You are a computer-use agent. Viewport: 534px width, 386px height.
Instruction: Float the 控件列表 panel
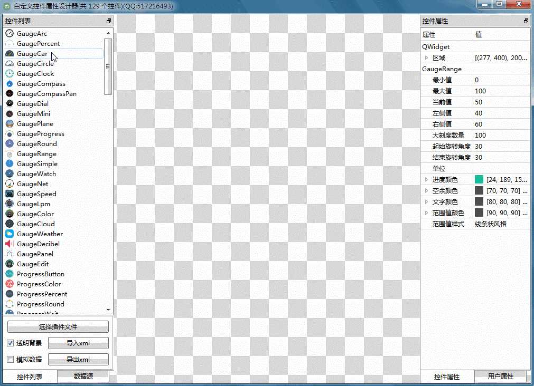tap(109, 21)
